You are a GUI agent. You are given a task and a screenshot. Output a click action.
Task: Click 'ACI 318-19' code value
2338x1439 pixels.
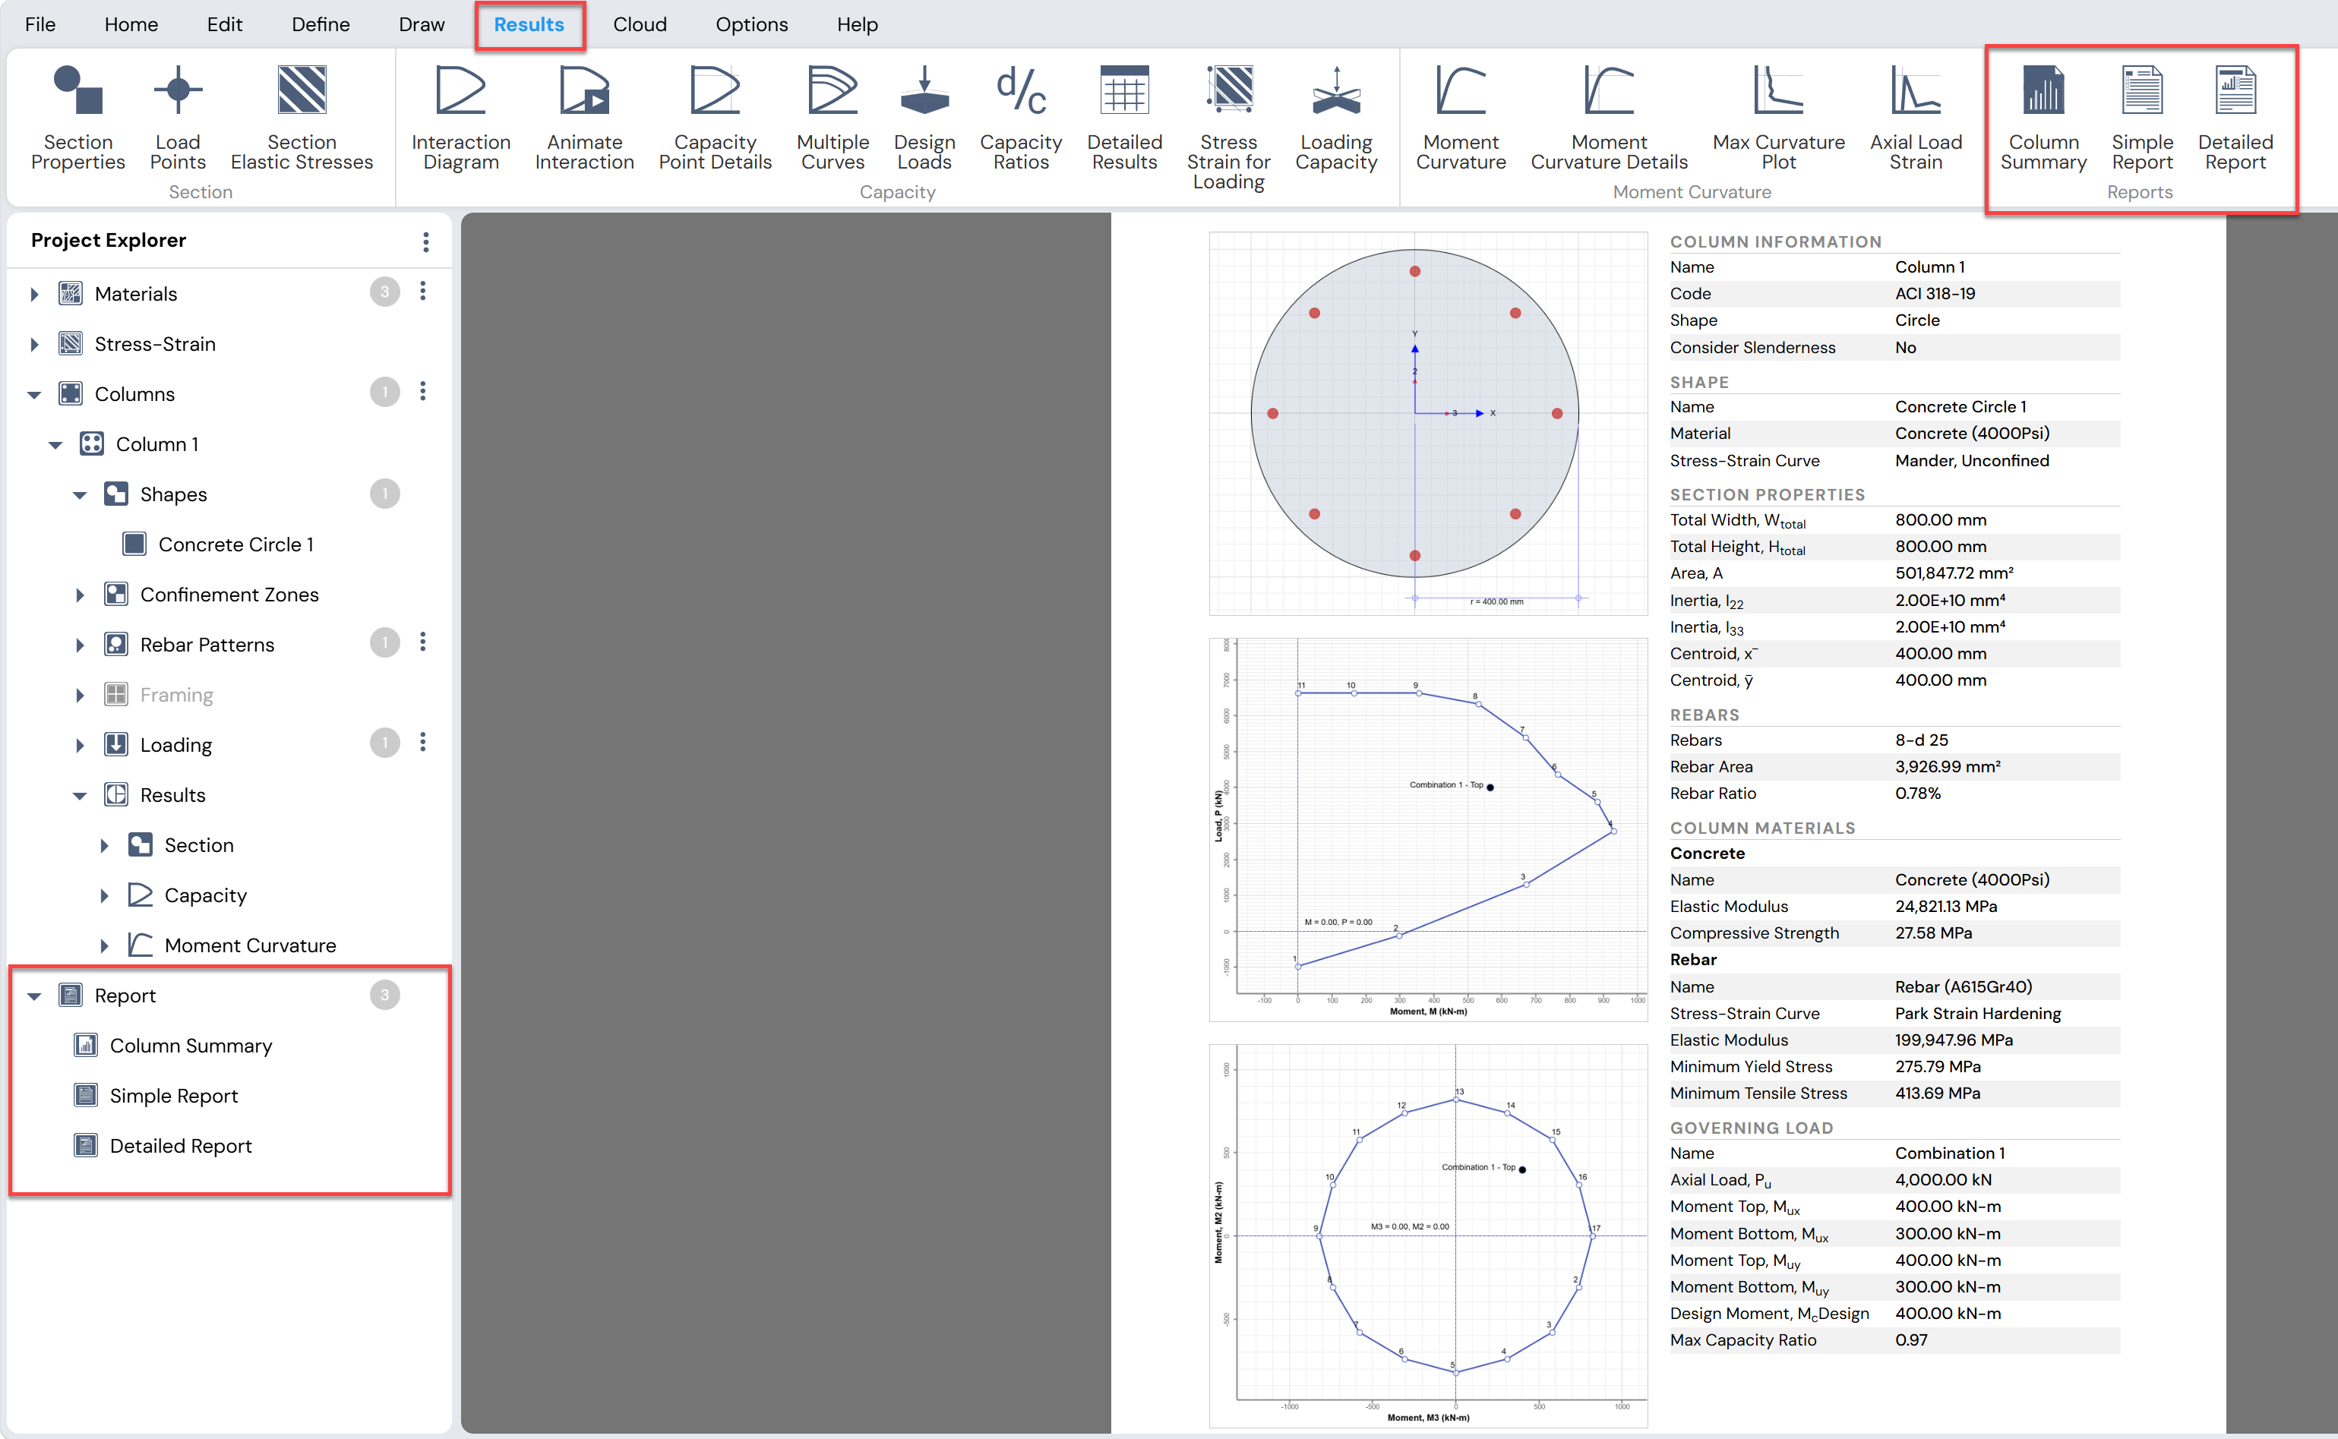tap(1935, 294)
